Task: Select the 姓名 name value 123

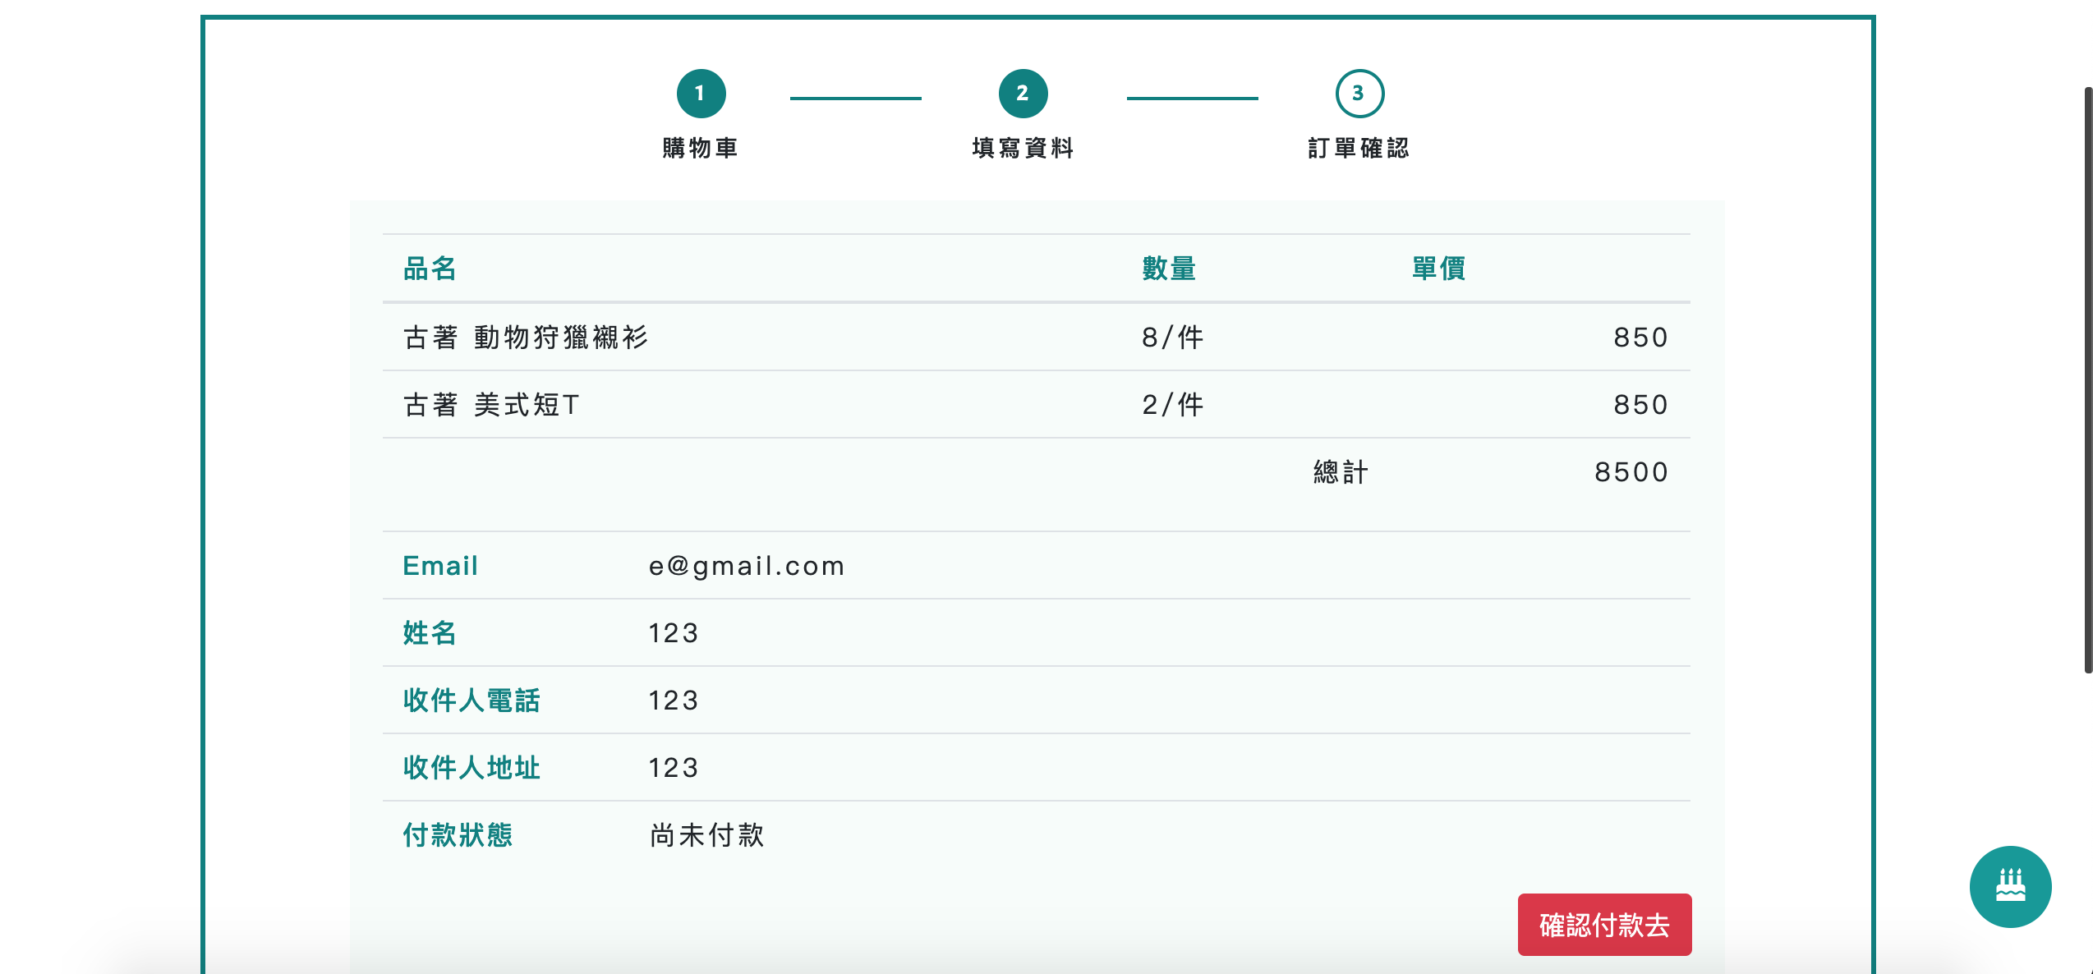Action: click(x=673, y=632)
